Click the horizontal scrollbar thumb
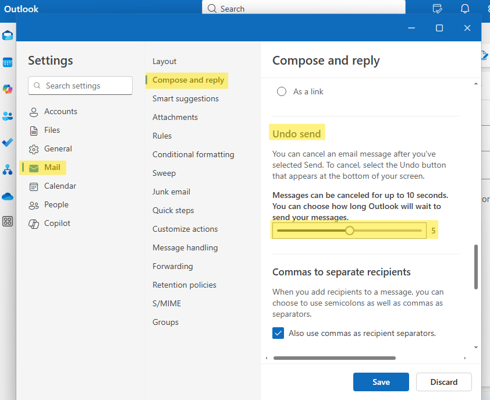Screen dimensions: 490x400 pos(335,357)
